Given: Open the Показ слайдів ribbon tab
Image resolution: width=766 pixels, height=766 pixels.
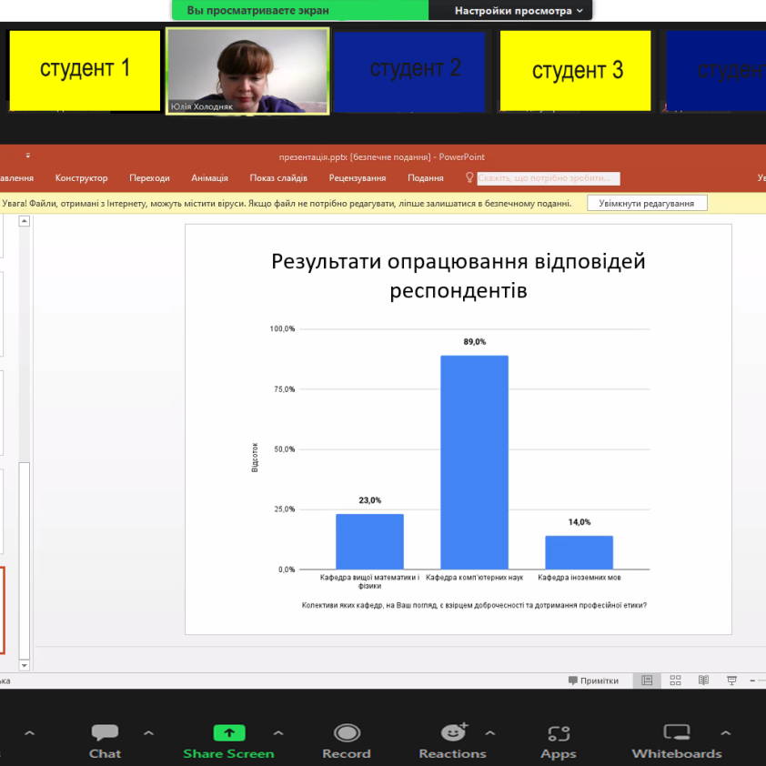Looking at the screenshot, I should point(278,177).
